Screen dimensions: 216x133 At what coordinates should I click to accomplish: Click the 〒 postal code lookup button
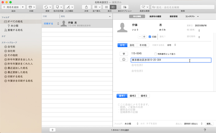point(123,54)
